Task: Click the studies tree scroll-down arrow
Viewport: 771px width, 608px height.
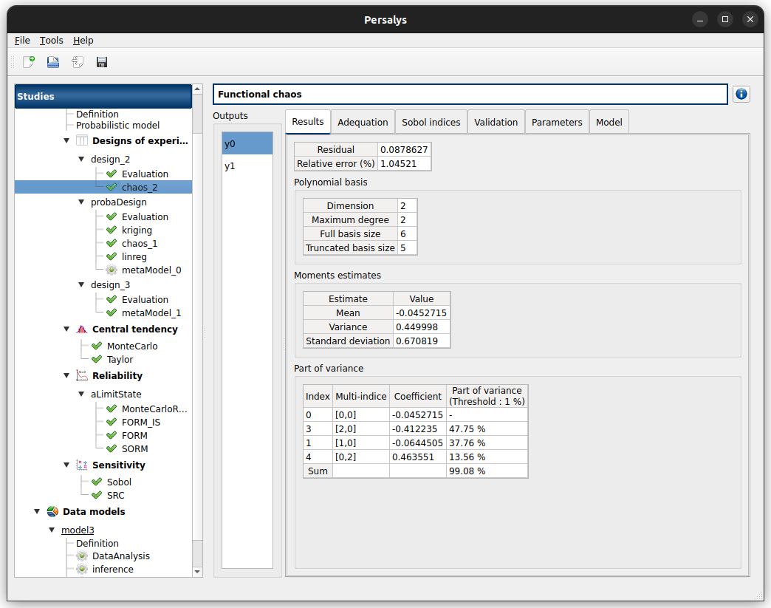Action: tap(197, 571)
